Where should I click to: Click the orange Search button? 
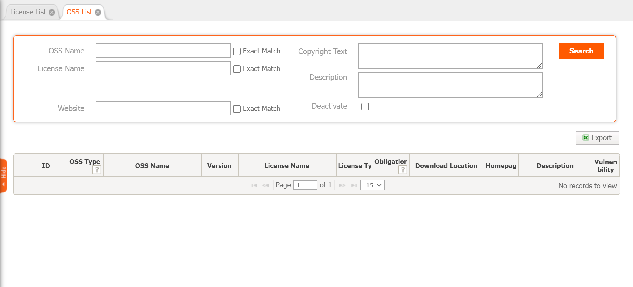click(581, 51)
